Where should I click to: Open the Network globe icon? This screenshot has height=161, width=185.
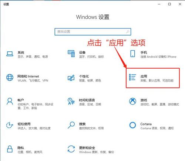10,78
